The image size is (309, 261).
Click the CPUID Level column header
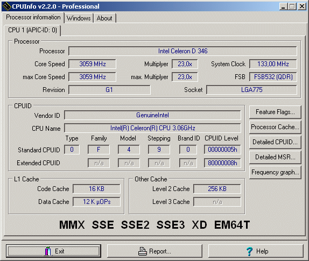[221, 138]
